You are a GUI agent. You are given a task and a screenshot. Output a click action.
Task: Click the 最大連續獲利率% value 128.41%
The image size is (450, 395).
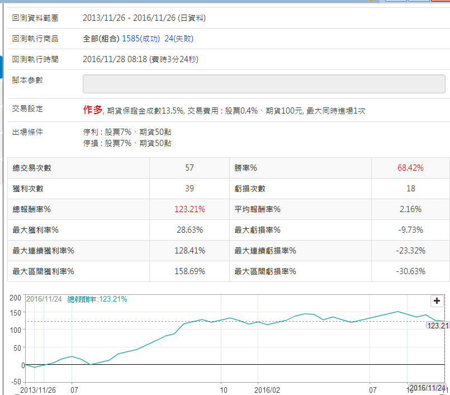[x=190, y=251]
